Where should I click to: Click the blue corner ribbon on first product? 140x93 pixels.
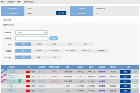(4, 71)
